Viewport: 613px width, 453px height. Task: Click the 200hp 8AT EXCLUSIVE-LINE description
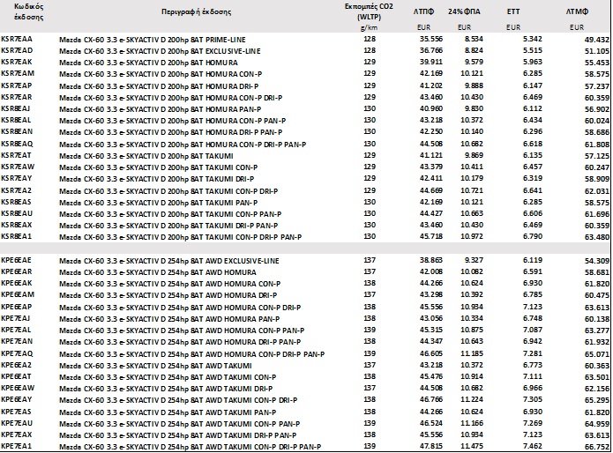(160, 51)
